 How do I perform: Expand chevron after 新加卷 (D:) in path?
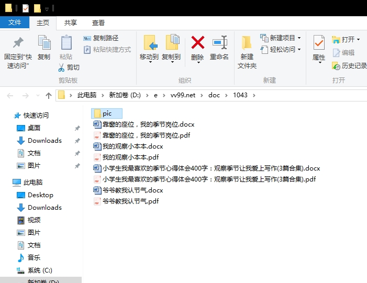(147, 95)
